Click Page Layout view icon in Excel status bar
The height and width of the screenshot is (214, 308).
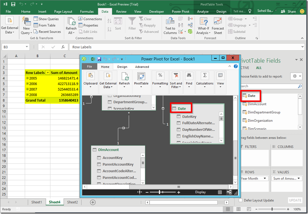pos(238,209)
